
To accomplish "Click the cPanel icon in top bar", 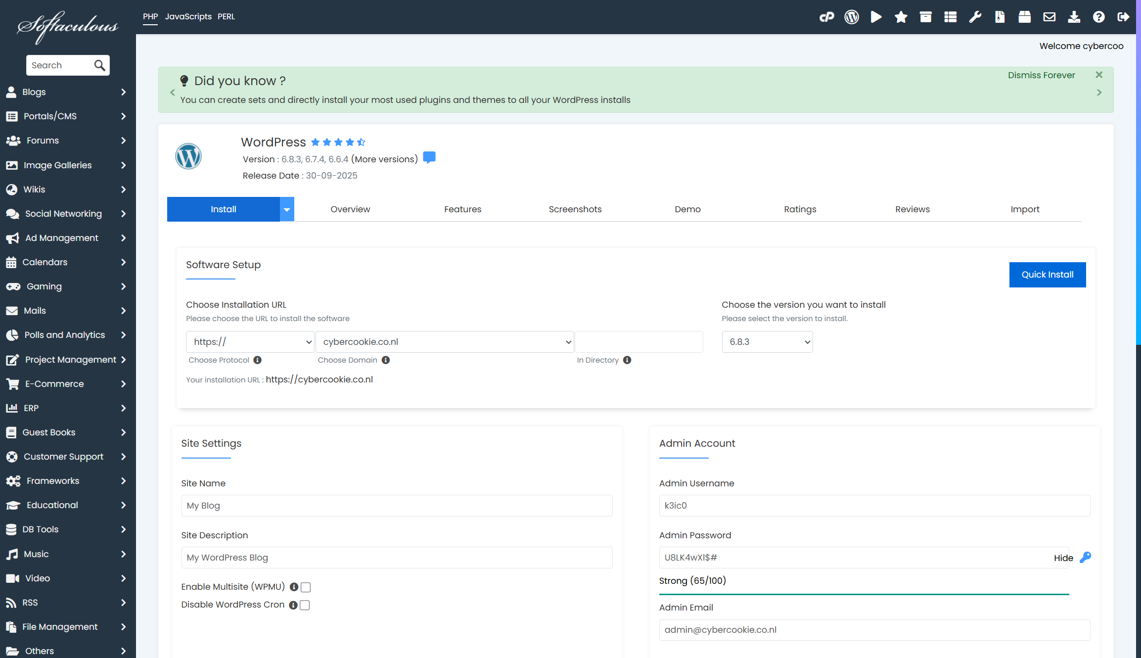I will [826, 17].
